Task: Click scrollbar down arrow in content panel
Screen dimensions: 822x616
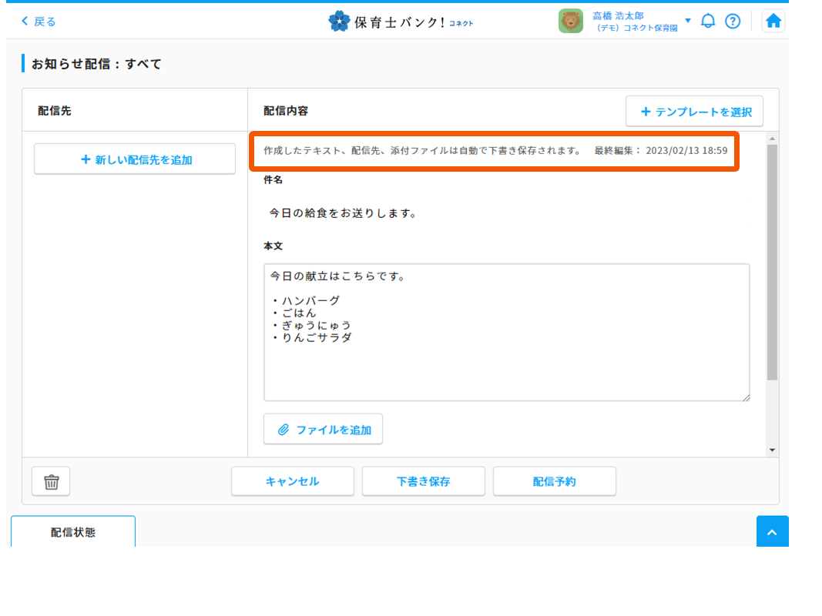Action: pyautogui.click(x=772, y=450)
